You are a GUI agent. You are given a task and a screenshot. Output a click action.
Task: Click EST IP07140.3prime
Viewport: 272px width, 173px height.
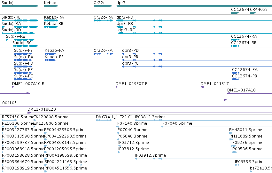tap(117, 127)
